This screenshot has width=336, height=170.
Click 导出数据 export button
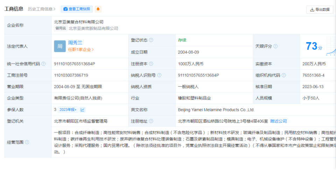click(x=320, y=9)
